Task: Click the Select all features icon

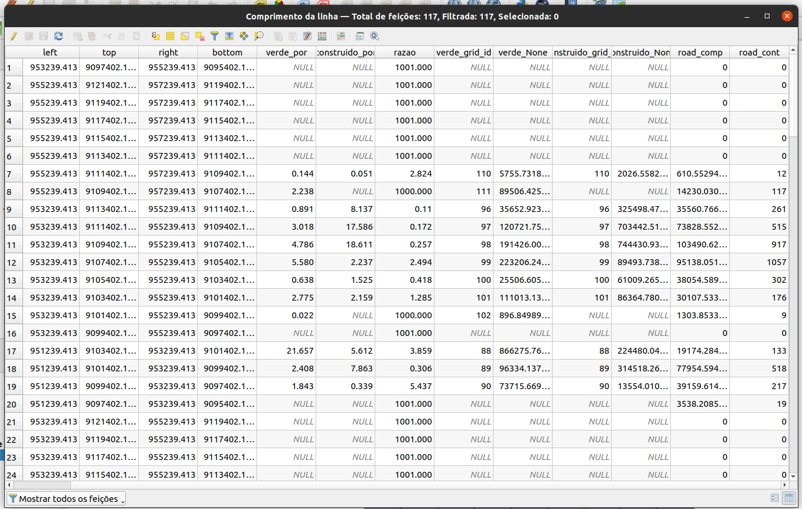Action: [x=170, y=36]
